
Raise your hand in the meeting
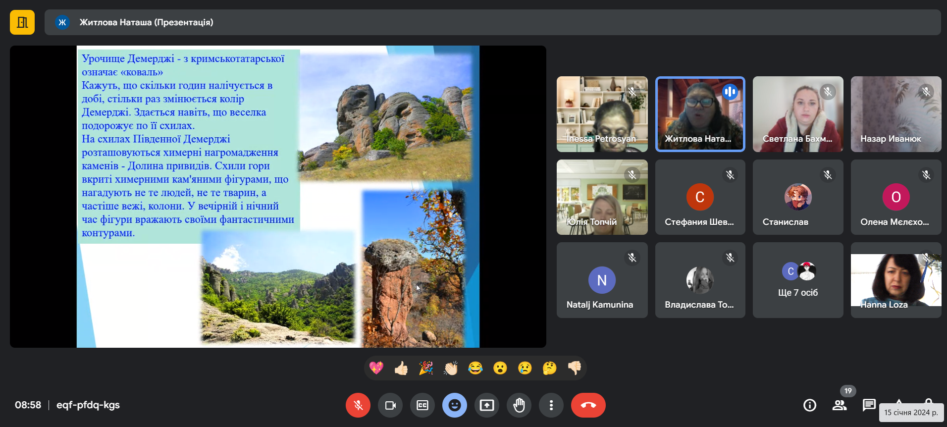click(x=519, y=405)
